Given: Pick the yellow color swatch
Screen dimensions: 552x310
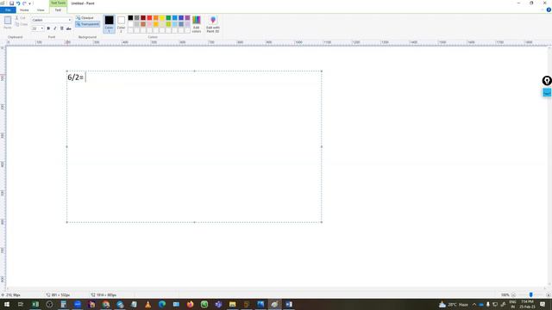Looking at the screenshot, I should click(162, 17).
